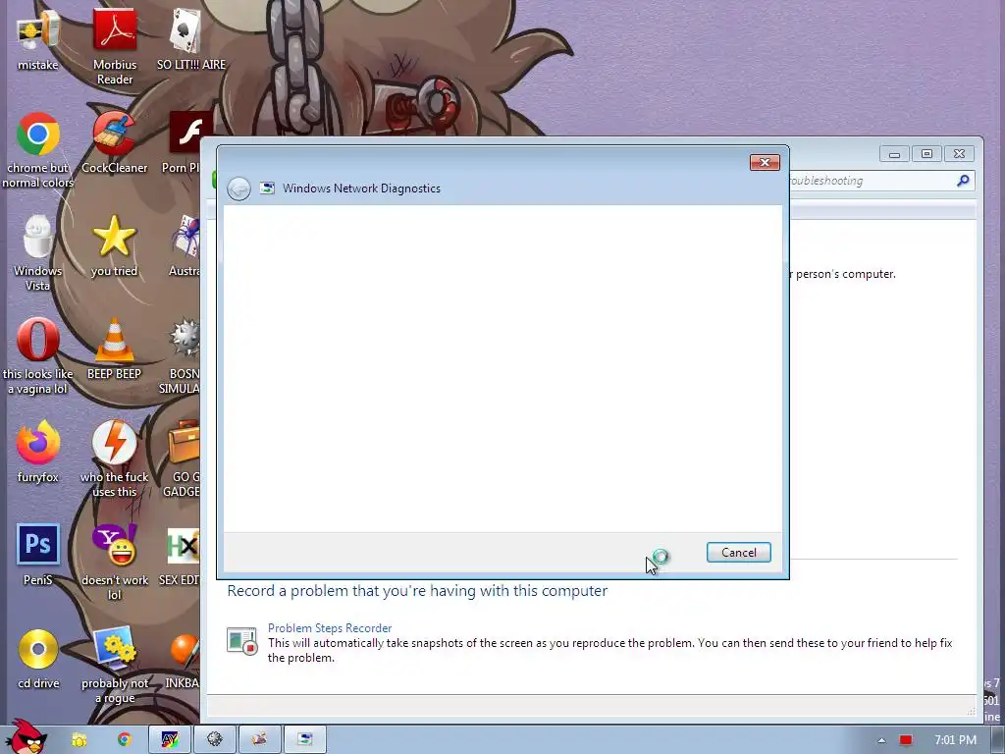Show hidden system tray icons
The height and width of the screenshot is (754, 1005).
click(x=882, y=740)
